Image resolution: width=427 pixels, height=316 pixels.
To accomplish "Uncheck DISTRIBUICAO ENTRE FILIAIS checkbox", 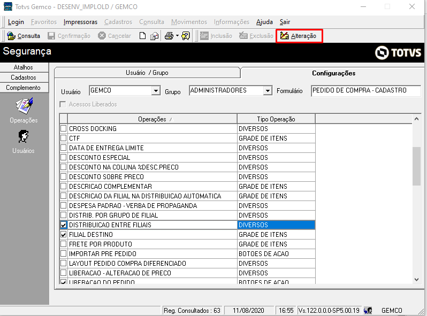I will (64, 225).
